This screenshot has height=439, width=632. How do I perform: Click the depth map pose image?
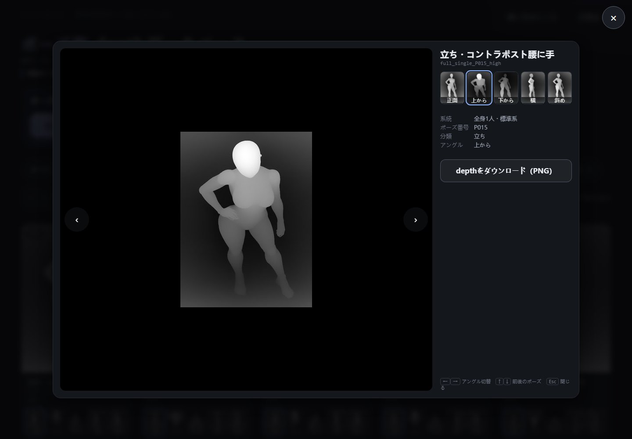246,219
